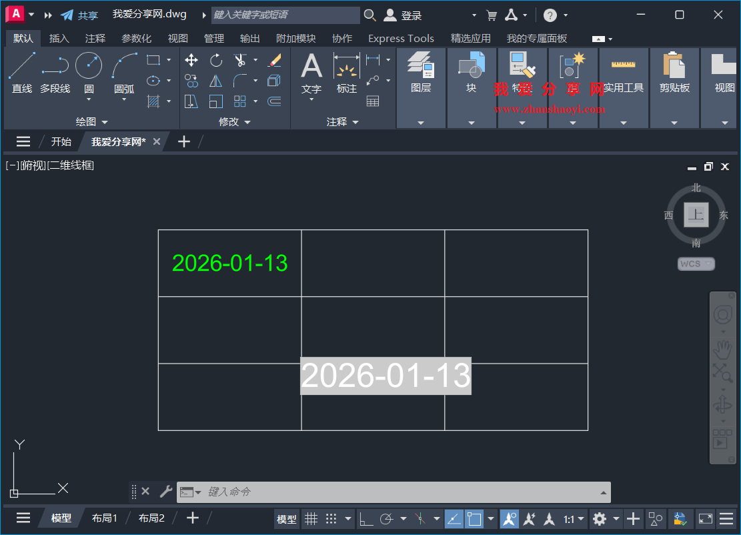Activate the 移动 (Move) tool
Image resolution: width=741 pixels, height=535 pixels.
(190, 60)
